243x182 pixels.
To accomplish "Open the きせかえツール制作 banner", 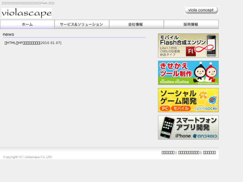I will 188,73.
